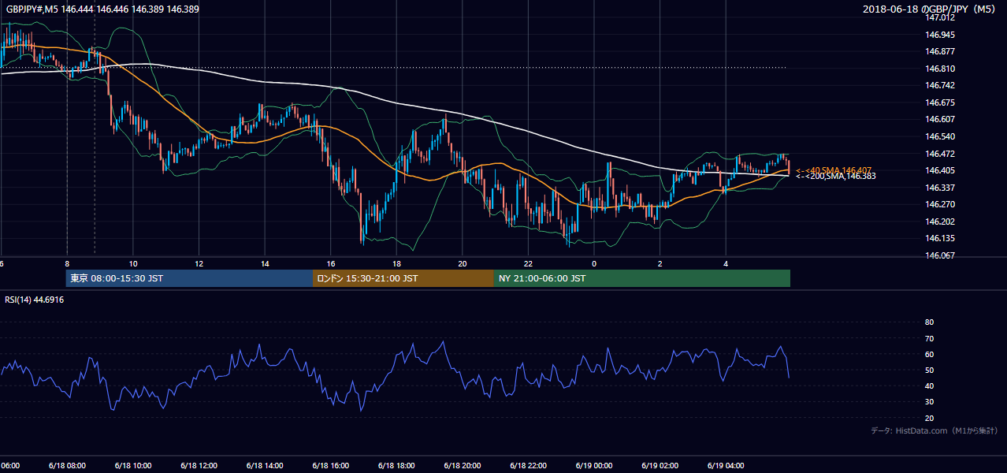Screen dimensions: 1007x473
Task: Click the RSI(14) 44.6916 indicator label
Action: coord(35,300)
